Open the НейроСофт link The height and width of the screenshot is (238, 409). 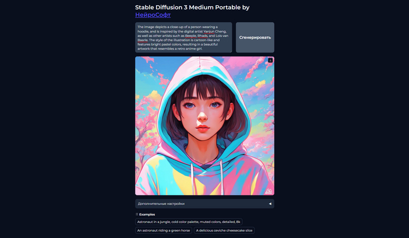153,15
